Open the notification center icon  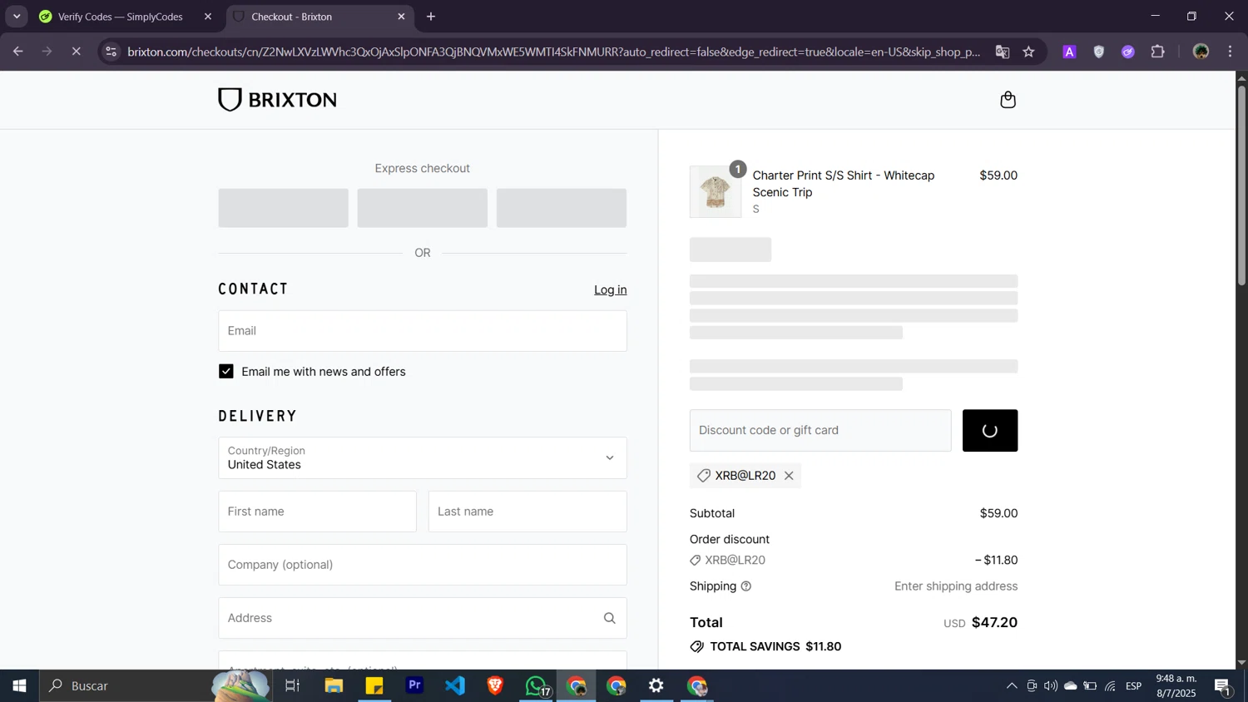(x=1224, y=686)
